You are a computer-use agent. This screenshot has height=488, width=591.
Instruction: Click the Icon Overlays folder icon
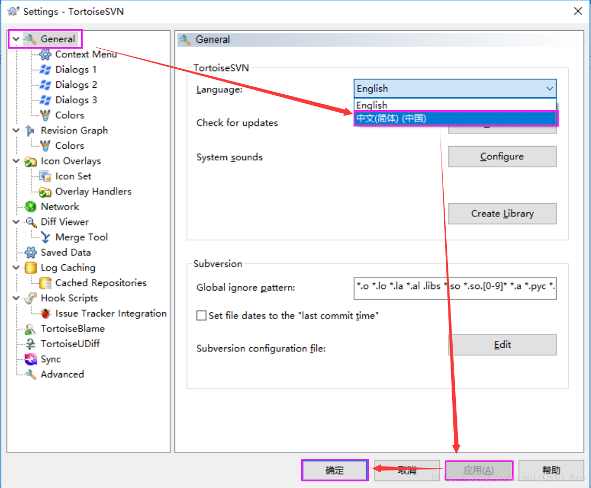point(30,161)
